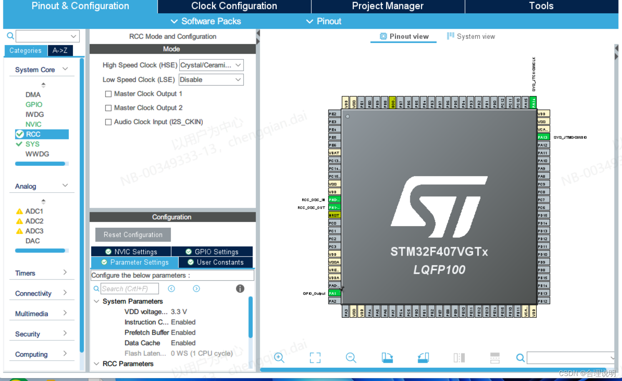The height and width of the screenshot is (381, 622).
Task: Click the ADC1 warning icon
Action: [19, 211]
